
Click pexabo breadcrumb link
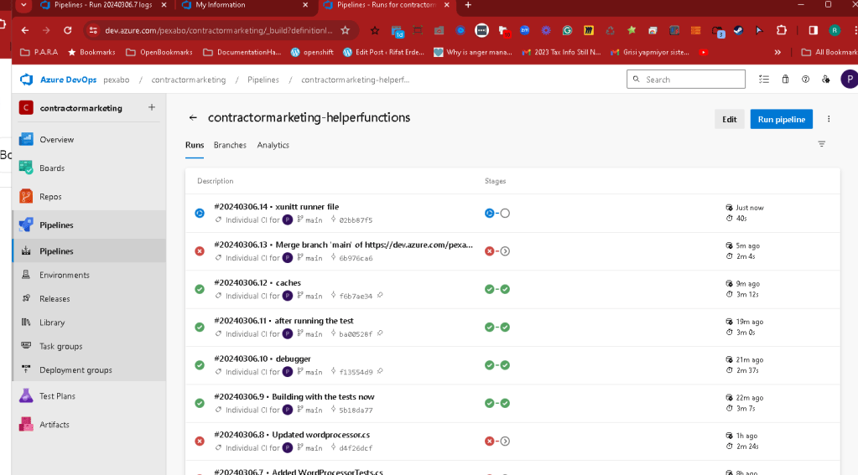[117, 80]
